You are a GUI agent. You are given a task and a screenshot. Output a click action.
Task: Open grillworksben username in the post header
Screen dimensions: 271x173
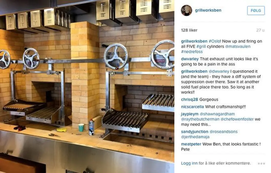click(x=208, y=10)
